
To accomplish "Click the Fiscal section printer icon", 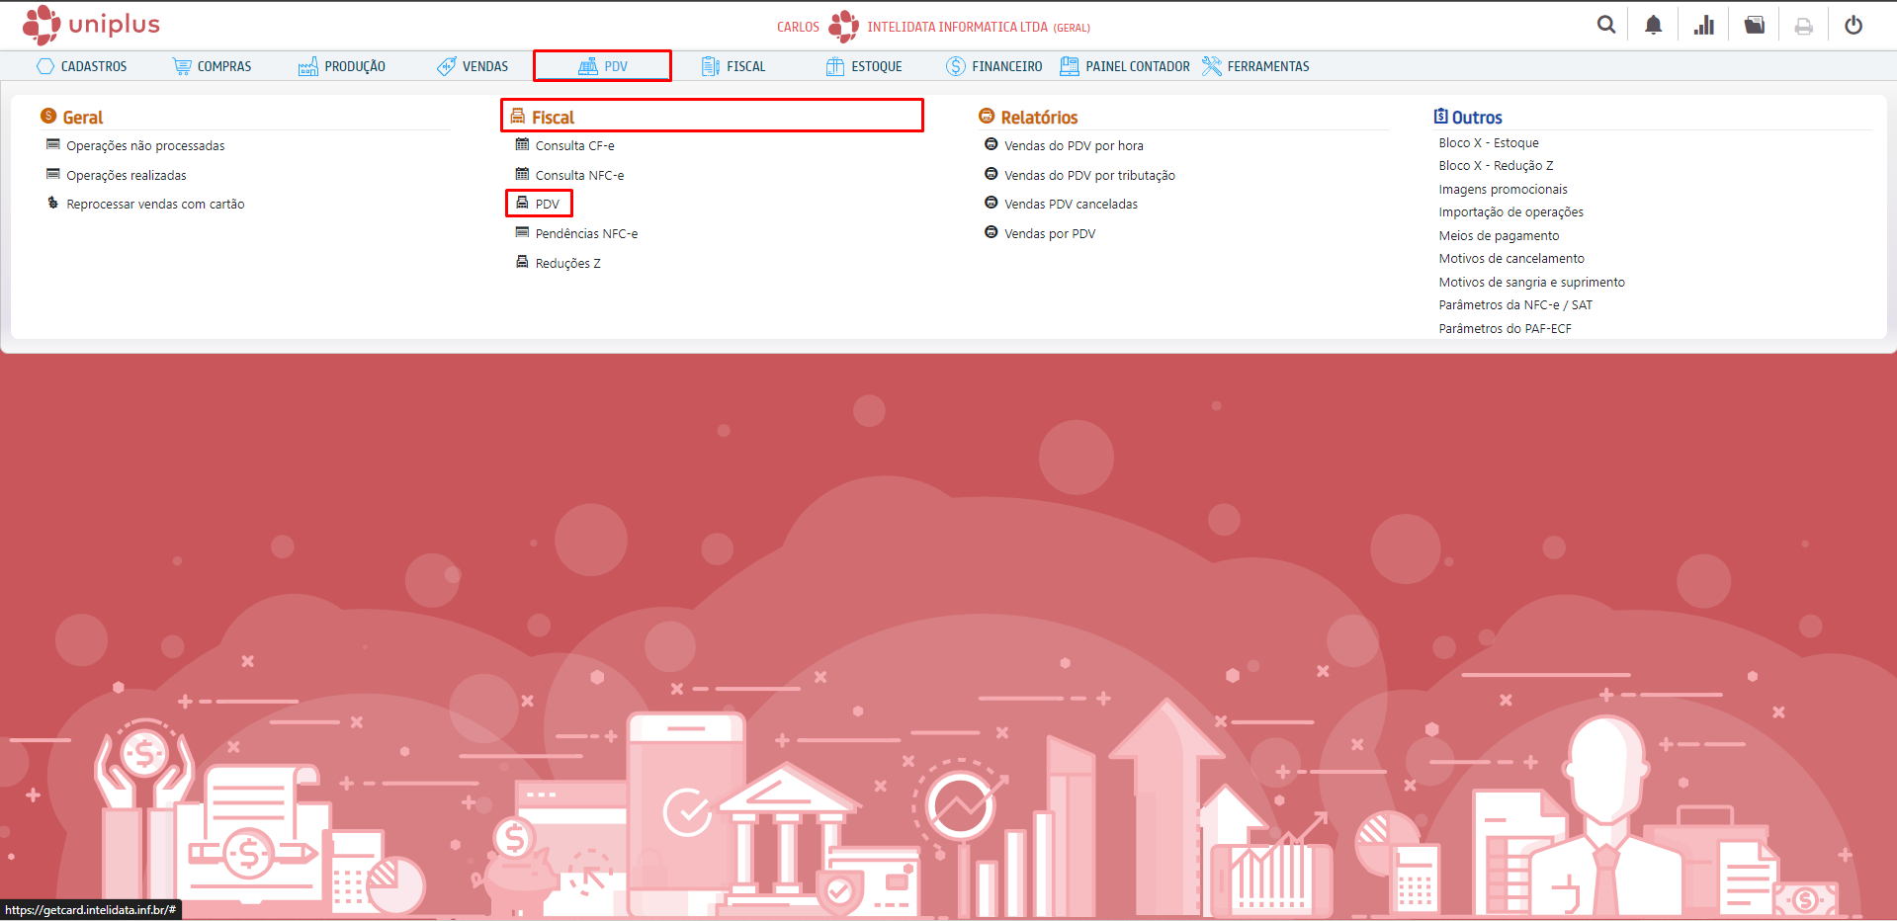I will point(517,117).
